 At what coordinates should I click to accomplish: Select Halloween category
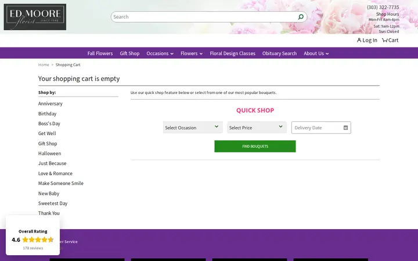[x=49, y=153]
